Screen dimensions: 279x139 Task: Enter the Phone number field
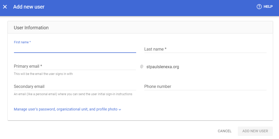click(205, 87)
